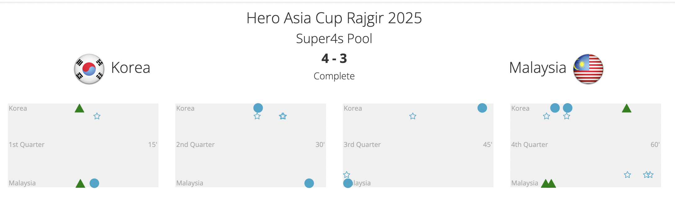Click Korea's double star marker in 2nd Quarter

point(283,116)
